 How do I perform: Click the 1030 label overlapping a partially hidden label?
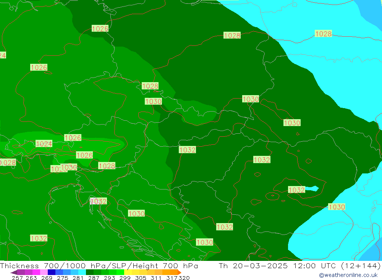tap(69, 167)
